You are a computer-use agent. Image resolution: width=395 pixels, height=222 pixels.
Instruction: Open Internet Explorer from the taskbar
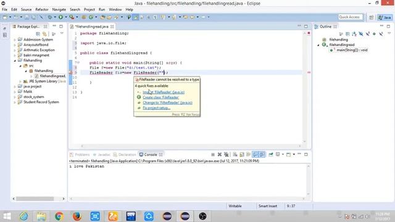point(23,216)
